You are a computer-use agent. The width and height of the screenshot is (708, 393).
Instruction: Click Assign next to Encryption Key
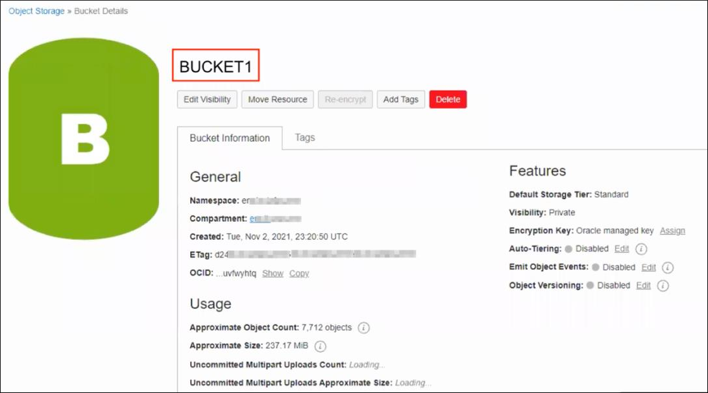pos(672,231)
